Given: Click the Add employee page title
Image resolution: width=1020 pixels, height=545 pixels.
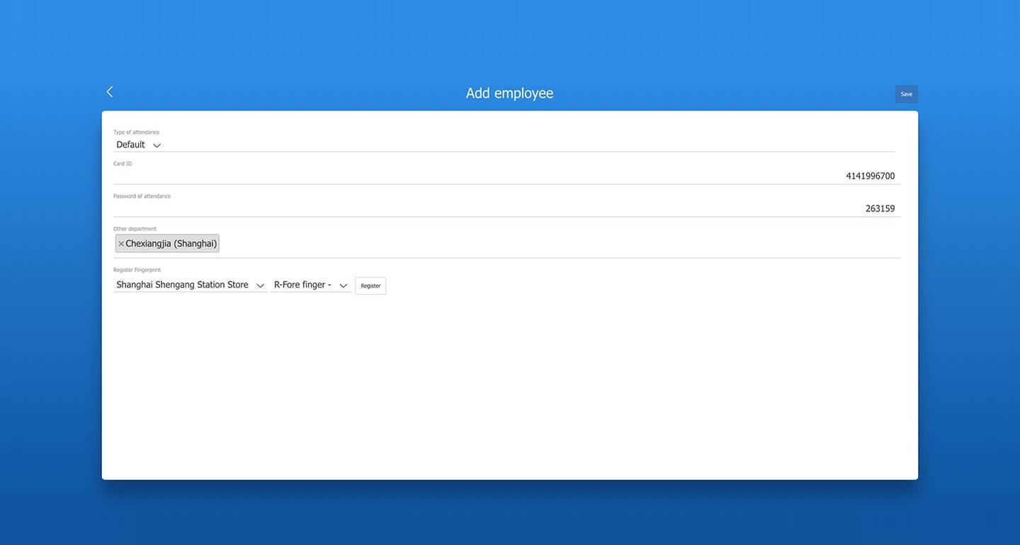Looking at the screenshot, I should point(510,94).
